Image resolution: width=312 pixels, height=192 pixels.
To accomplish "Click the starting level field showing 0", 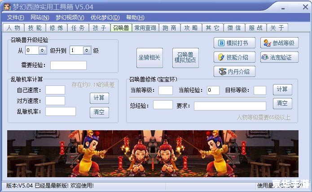I will coord(32,51).
